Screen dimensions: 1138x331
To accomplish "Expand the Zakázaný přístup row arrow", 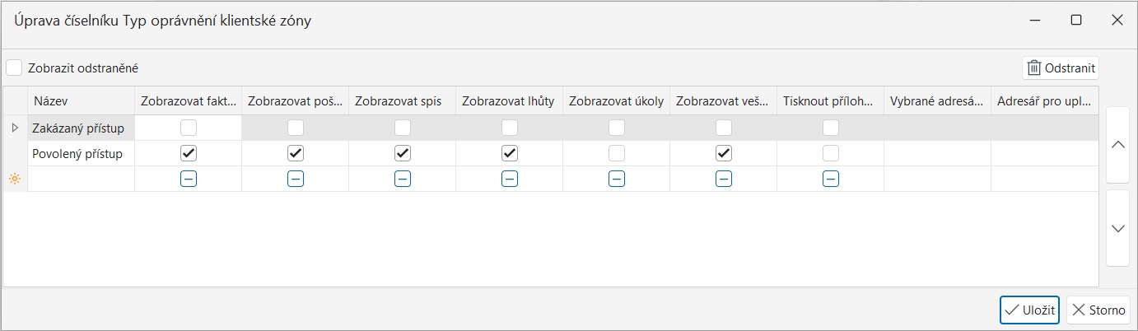I will (x=14, y=128).
